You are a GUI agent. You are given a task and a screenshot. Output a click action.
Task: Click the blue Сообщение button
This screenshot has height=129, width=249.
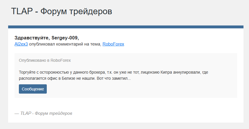(33, 89)
